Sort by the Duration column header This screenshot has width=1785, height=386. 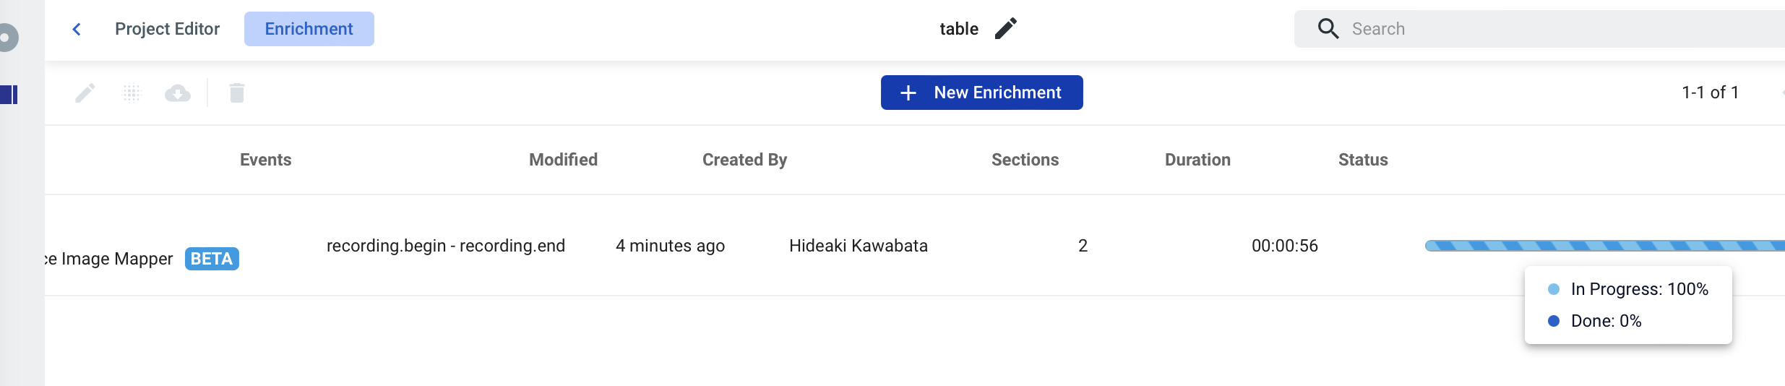[1197, 160]
